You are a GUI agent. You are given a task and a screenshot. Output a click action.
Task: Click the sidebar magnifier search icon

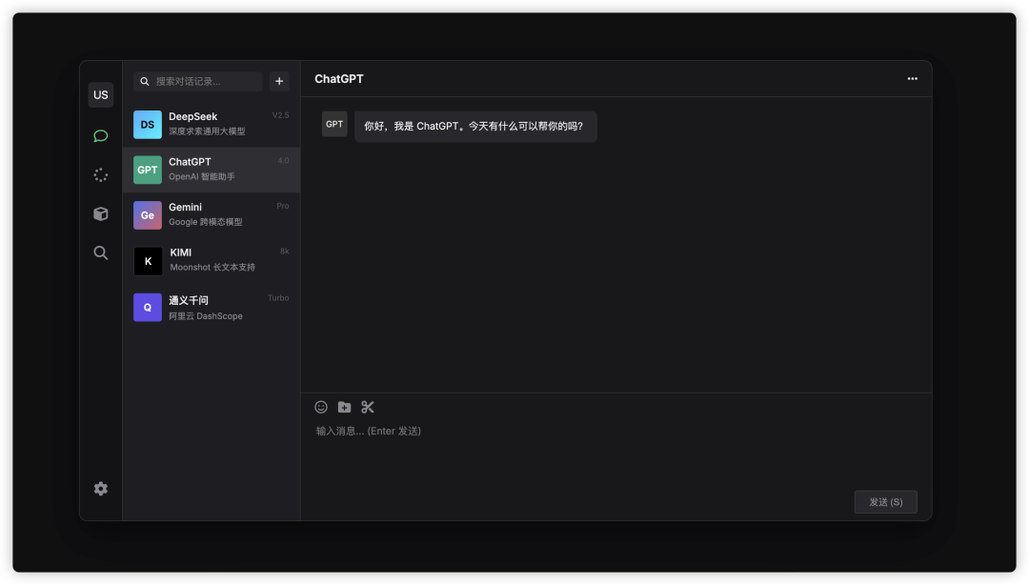[100, 252]
